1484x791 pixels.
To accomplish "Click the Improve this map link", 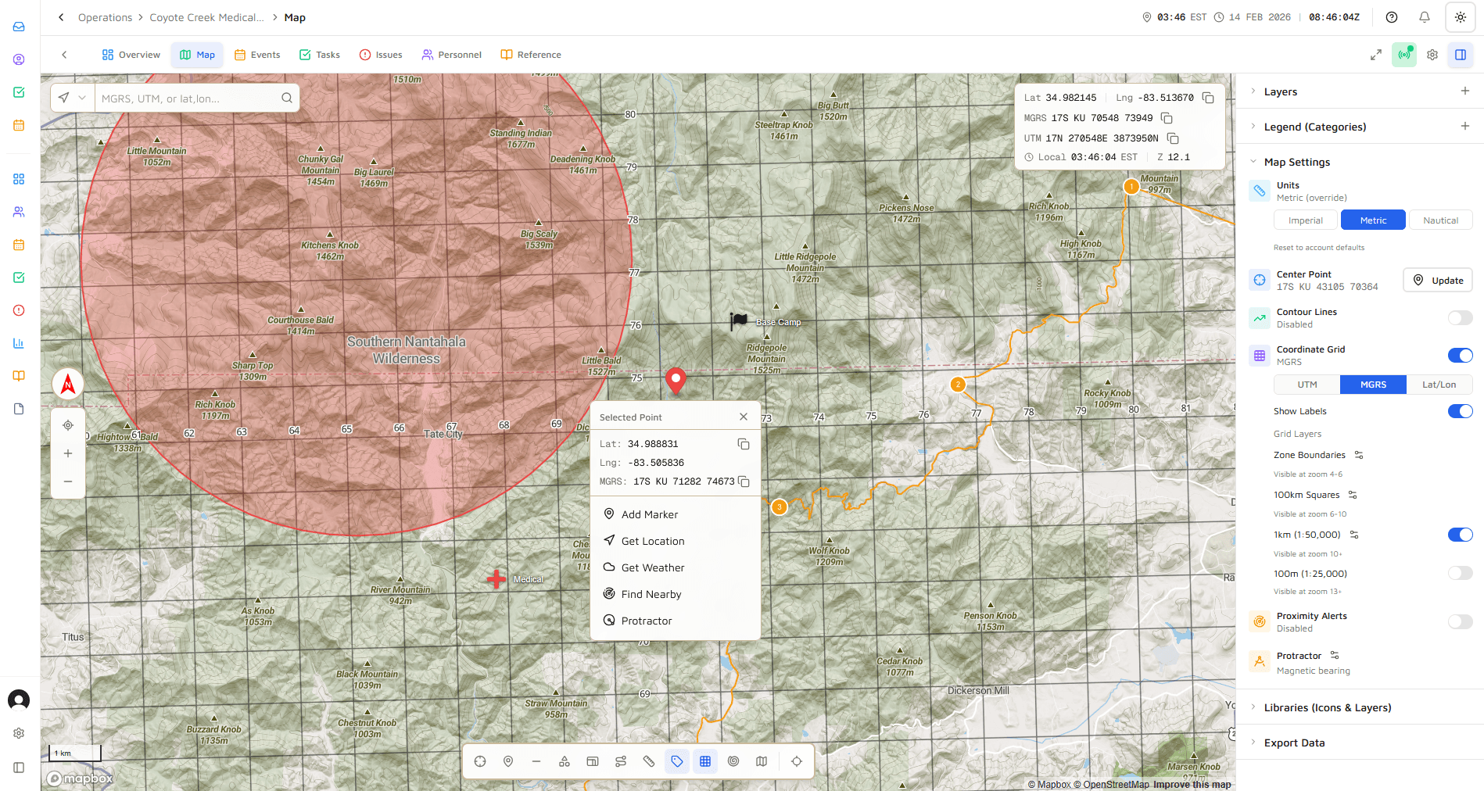I will click(x=1192, y=784).
